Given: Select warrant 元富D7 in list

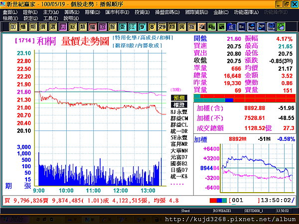Looking at the screenshot, I should (x=179, y=157).
